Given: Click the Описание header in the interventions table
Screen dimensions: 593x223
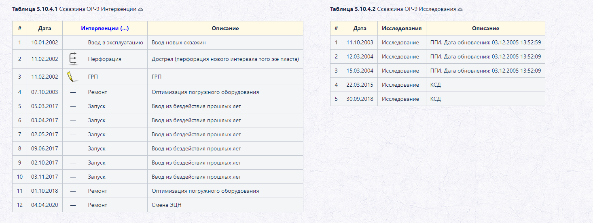Looking at the screenshot, I should pyautogui.click(x=225, y=28).
